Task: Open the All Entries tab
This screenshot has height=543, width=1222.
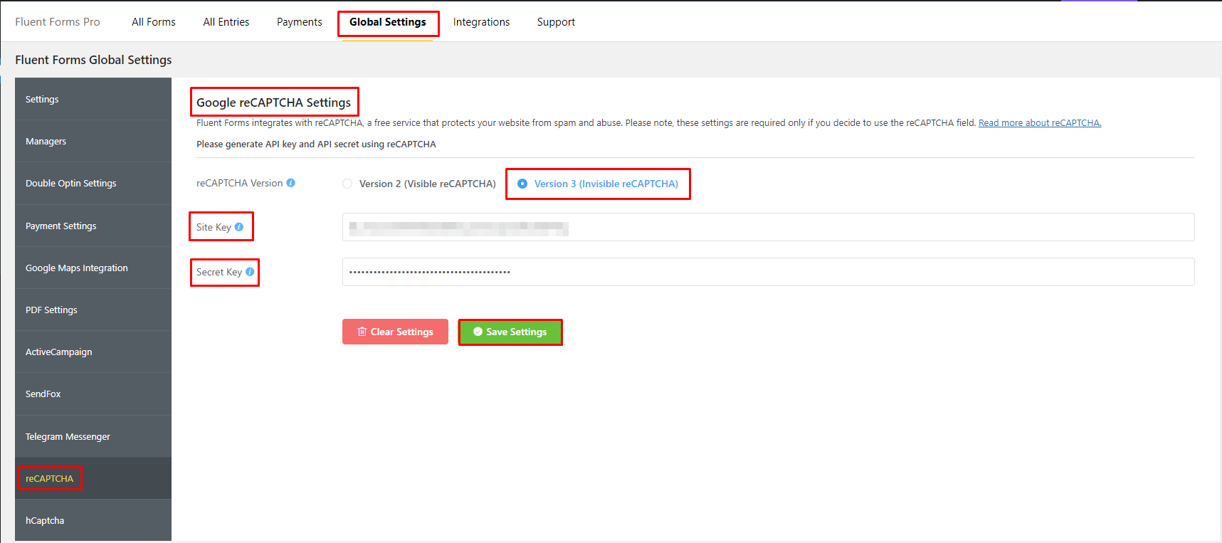Action: pyautogui.click(x=226, y=22)
